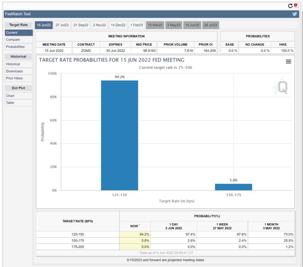Click the 150-175 probability bar
This screenshot has height=267, width=303.
pyautogui.click(x=233, y=187)
